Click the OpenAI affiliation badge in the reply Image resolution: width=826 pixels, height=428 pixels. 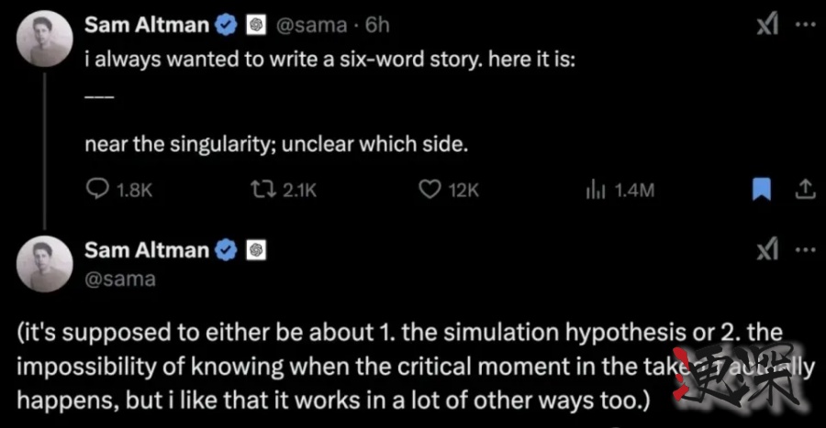point(255,251)
